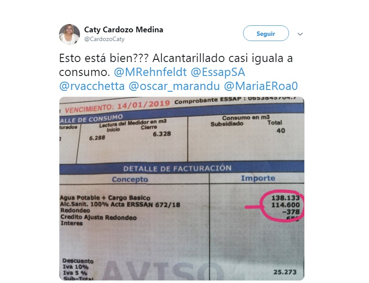Click the 'Agua Potable + Cargo Basico' line
Screen dimensions: 369x283
point(105,198)
